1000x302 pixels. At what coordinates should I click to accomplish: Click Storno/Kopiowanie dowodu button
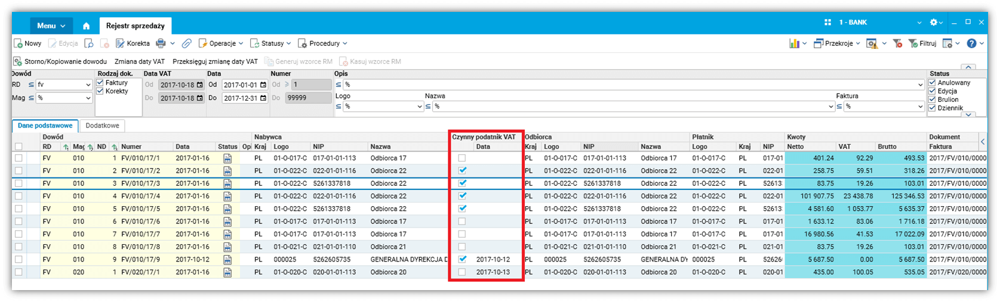(x=60, y=61)
